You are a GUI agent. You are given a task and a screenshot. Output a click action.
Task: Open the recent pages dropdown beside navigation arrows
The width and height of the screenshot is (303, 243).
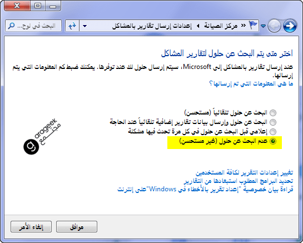point(263,26)
